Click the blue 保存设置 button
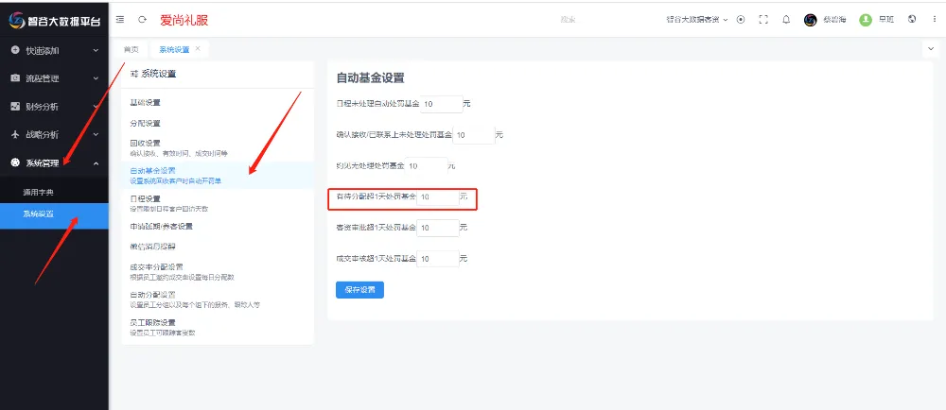Image resolution: width=946 pixels, height=410 pixels. pos(359,289)
